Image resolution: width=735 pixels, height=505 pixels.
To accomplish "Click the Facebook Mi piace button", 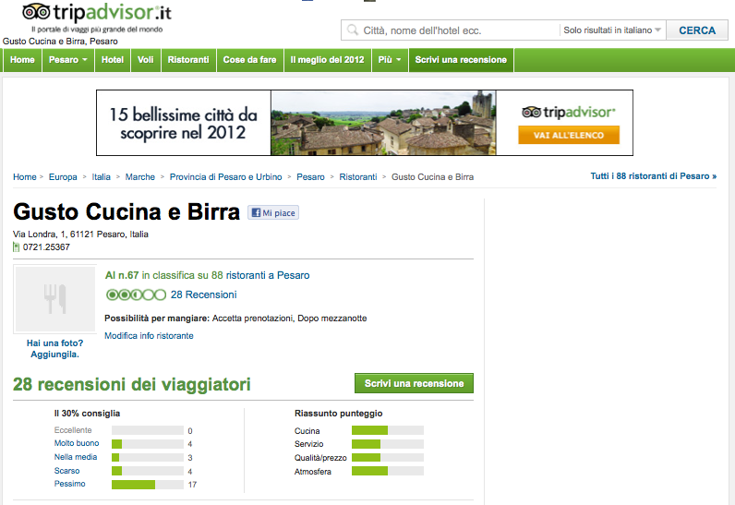I will [273, 212].
